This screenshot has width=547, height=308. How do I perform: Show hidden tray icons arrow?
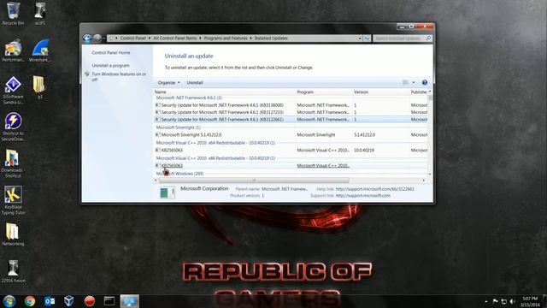tap(486, 301)
